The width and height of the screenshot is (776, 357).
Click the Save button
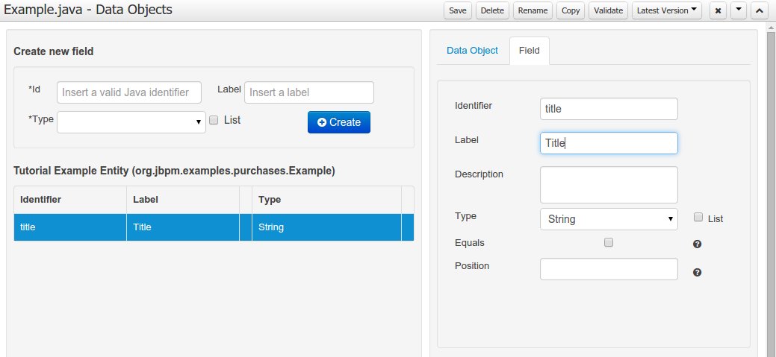[x=458, y=11]
